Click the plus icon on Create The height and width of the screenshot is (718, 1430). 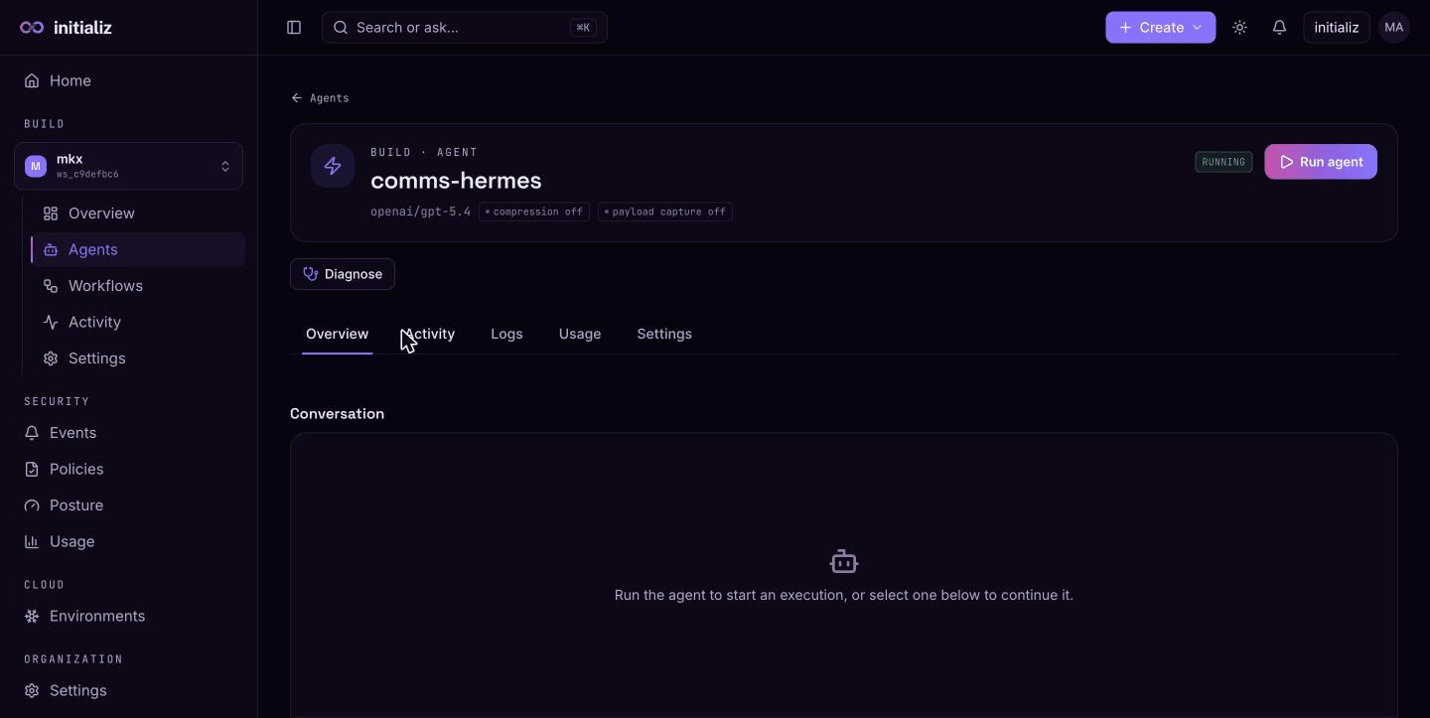pos(1125,28)
